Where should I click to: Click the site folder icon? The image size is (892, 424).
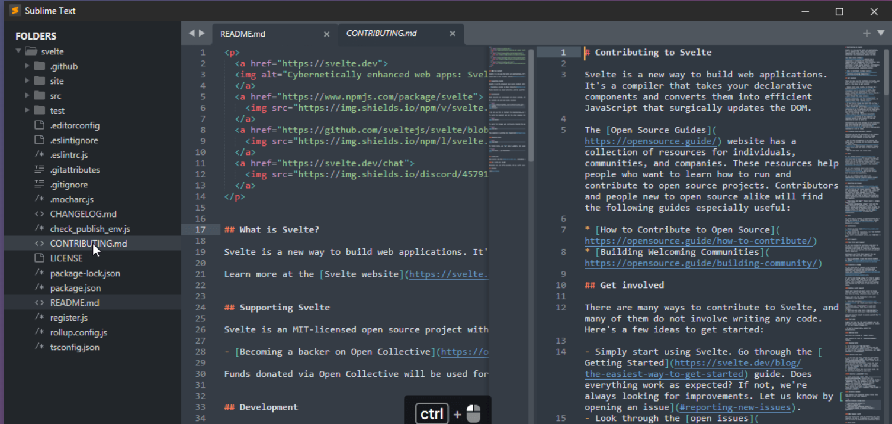pyautogui.click(x=40, y=80)
